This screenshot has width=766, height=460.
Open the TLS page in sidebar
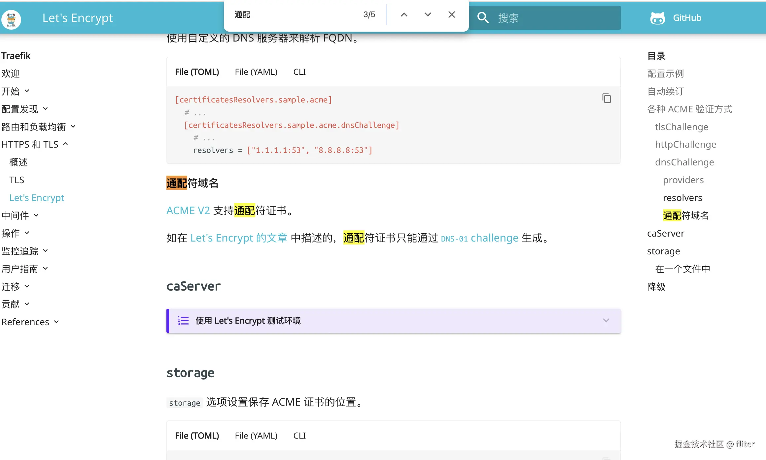pyautogui.click(x=17, y=180)
